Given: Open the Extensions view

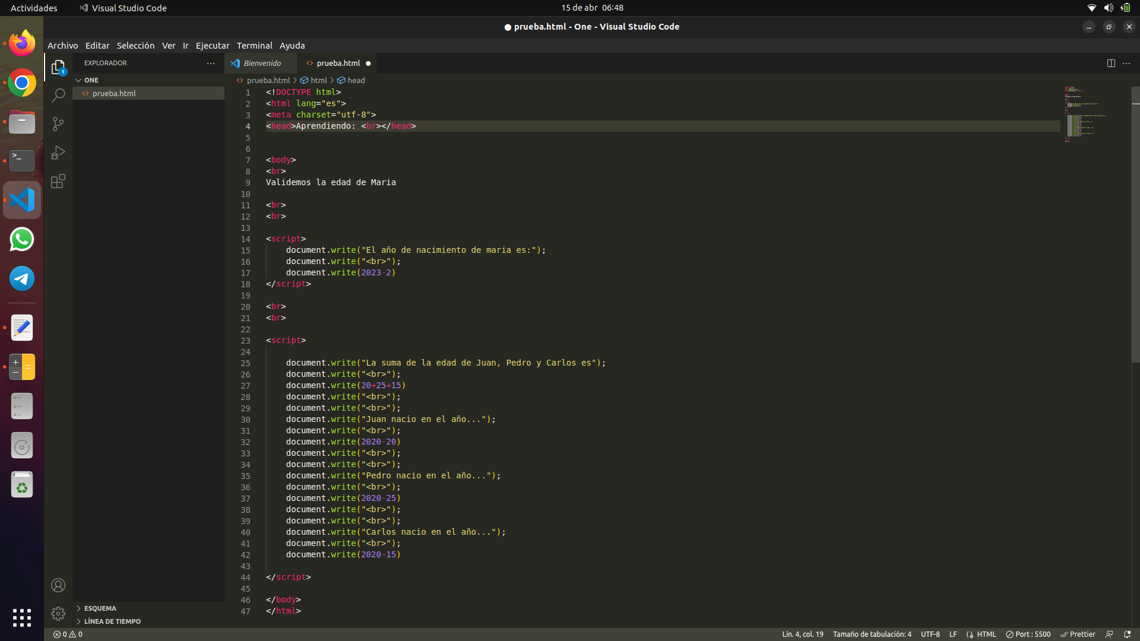Looking at the screenshot, I should (58, 181).
